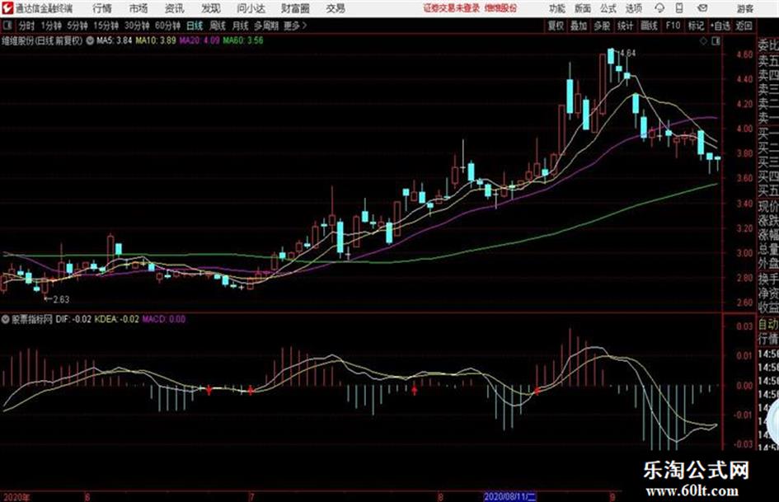Select the 月线 monthly chart tab
The height and width of the screenshot is (502, 779).
click(241, 26)
